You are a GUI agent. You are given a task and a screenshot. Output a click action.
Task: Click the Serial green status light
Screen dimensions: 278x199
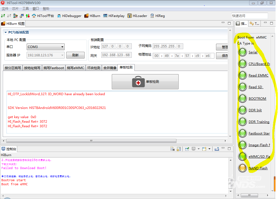click(x=242, y=52)
